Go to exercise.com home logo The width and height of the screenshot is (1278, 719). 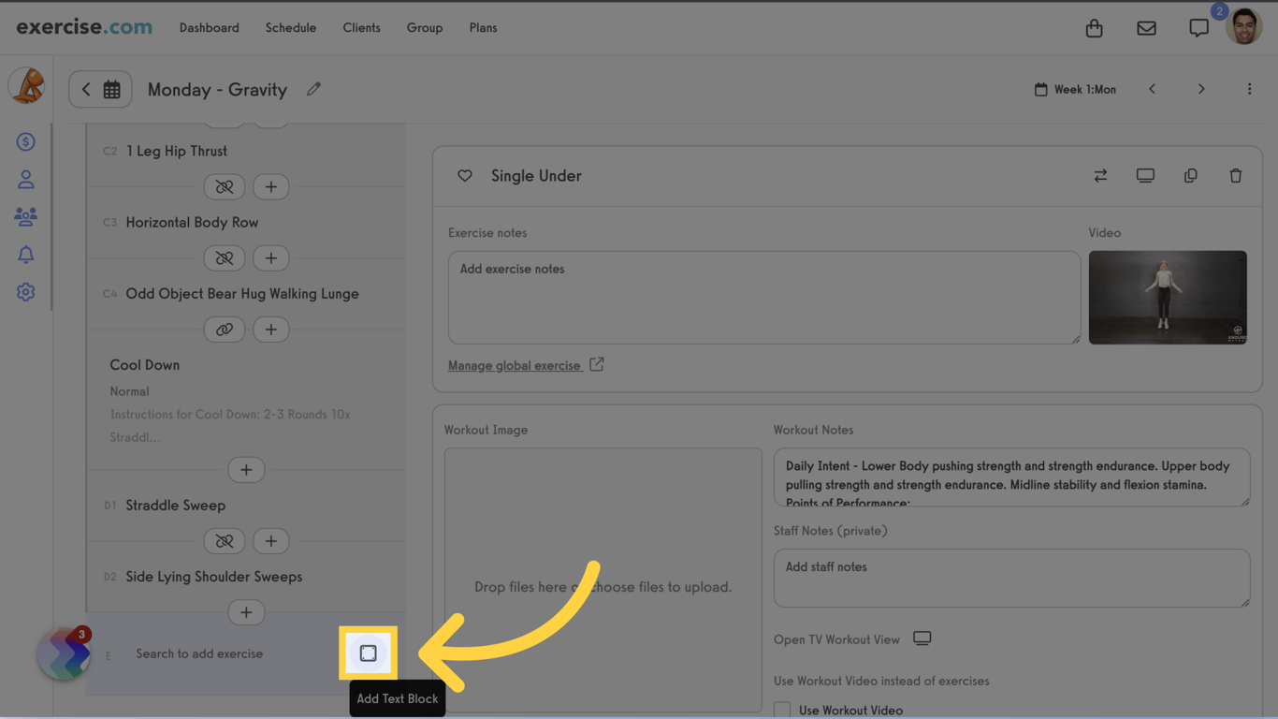point(84,27)
